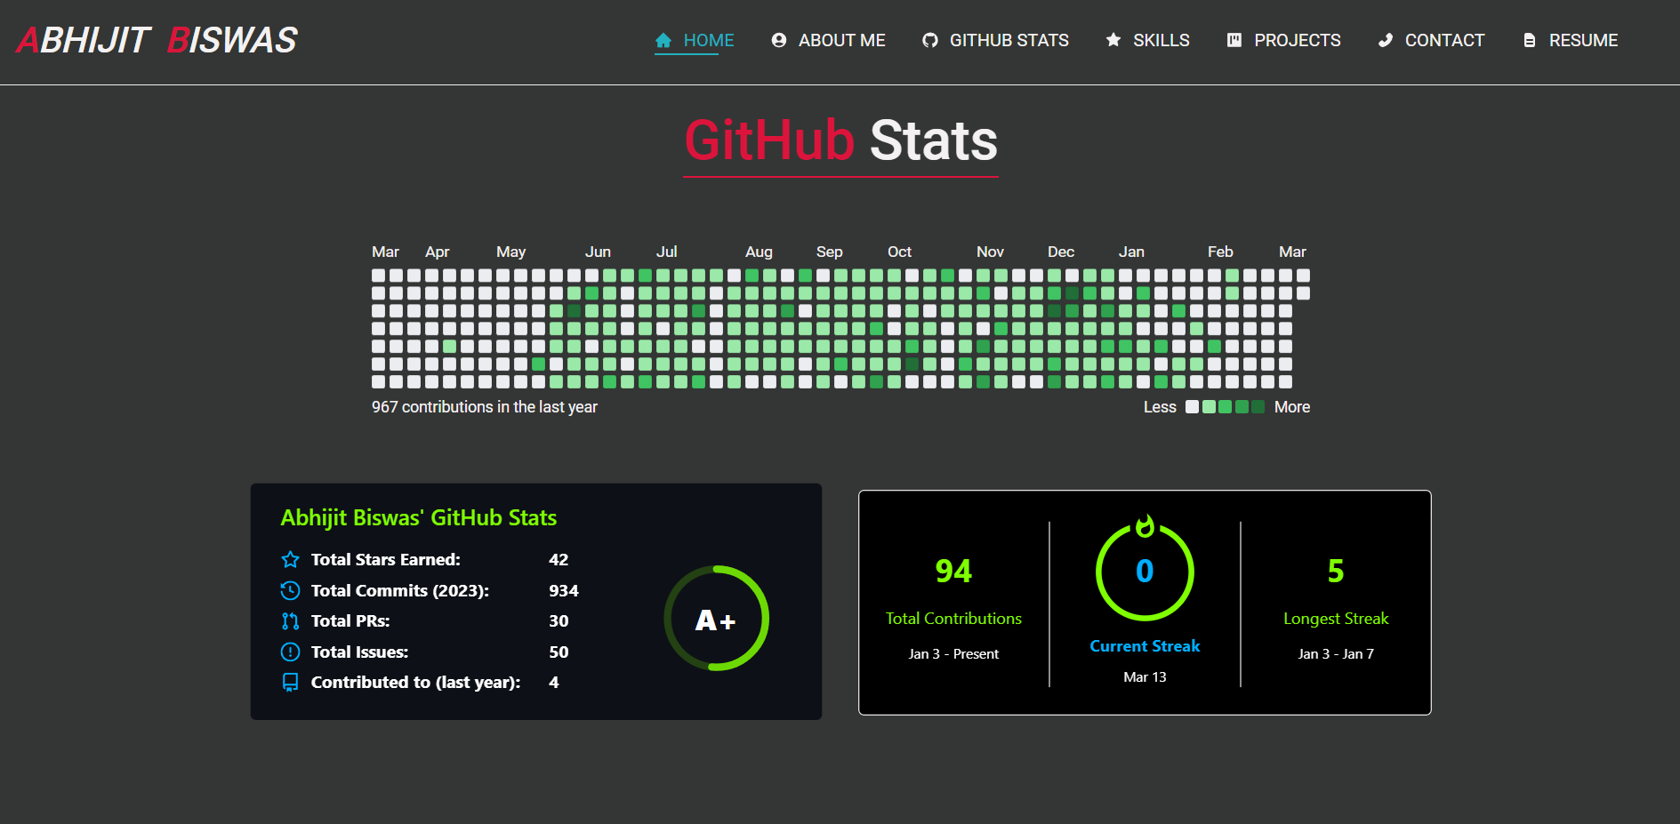
Task: Click the star icon beside Total Stars Earned
Action: tap(290, 559)
